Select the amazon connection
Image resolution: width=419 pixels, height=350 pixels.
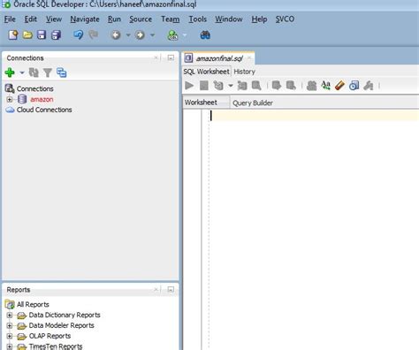(42, 99)
